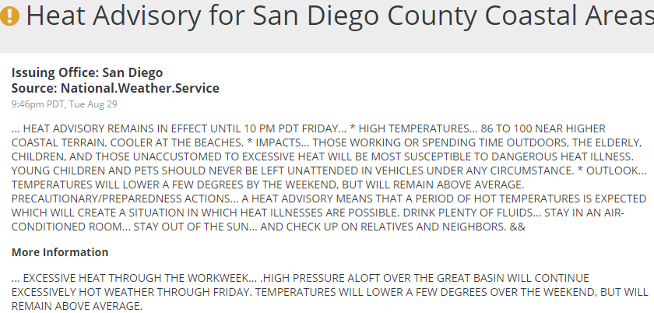Click the 'More Information' heading
Viewport: 654px width, 313px height.
(60, 252)
